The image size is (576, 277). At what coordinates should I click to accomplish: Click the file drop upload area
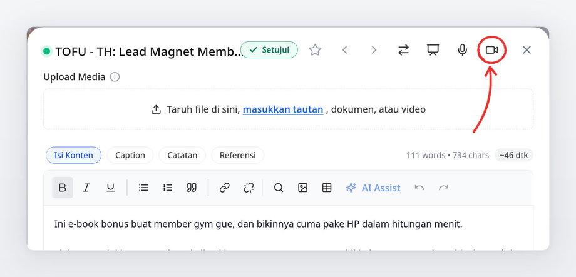(x=289, y=109)
